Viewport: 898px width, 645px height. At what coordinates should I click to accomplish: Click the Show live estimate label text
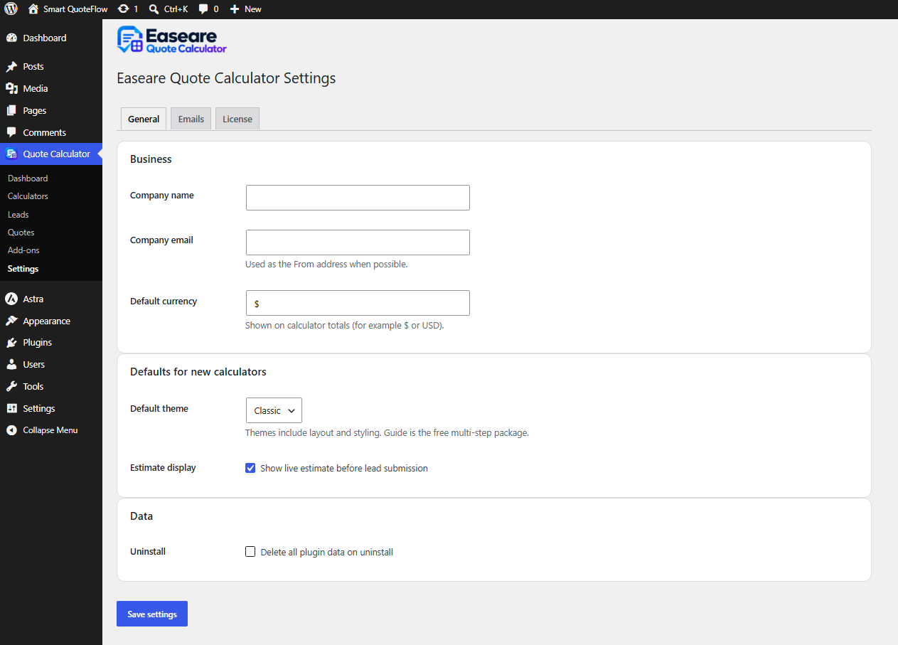[x=344, y=469]
